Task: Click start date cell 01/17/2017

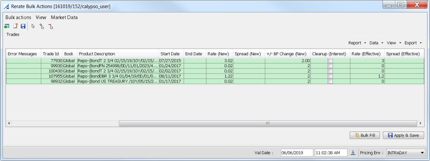Action: (x=171, y=81)
